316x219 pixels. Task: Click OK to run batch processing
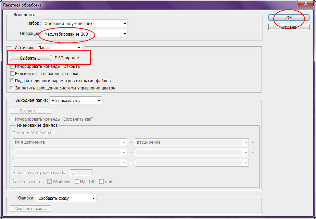[289, 18]
